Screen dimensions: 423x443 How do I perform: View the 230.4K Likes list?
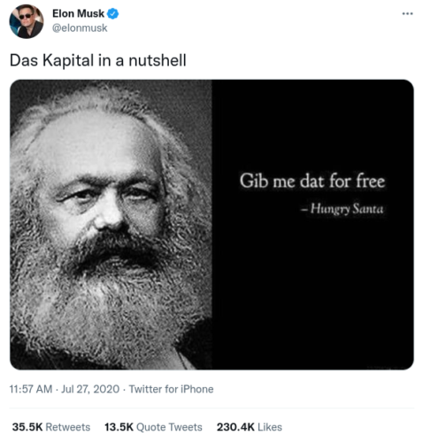[x=250, y=427]
